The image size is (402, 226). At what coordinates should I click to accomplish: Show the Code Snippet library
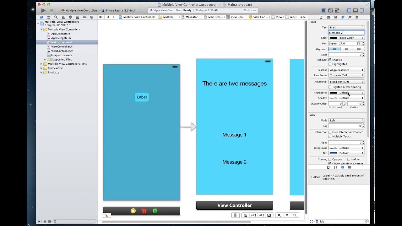(x=335, y=168)
